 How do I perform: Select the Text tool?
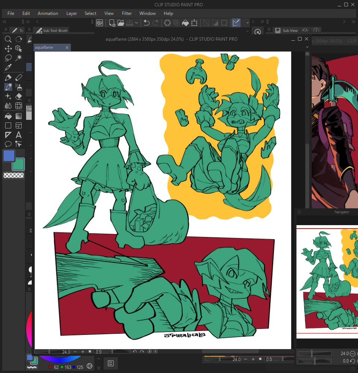click(x=19, y=135)
